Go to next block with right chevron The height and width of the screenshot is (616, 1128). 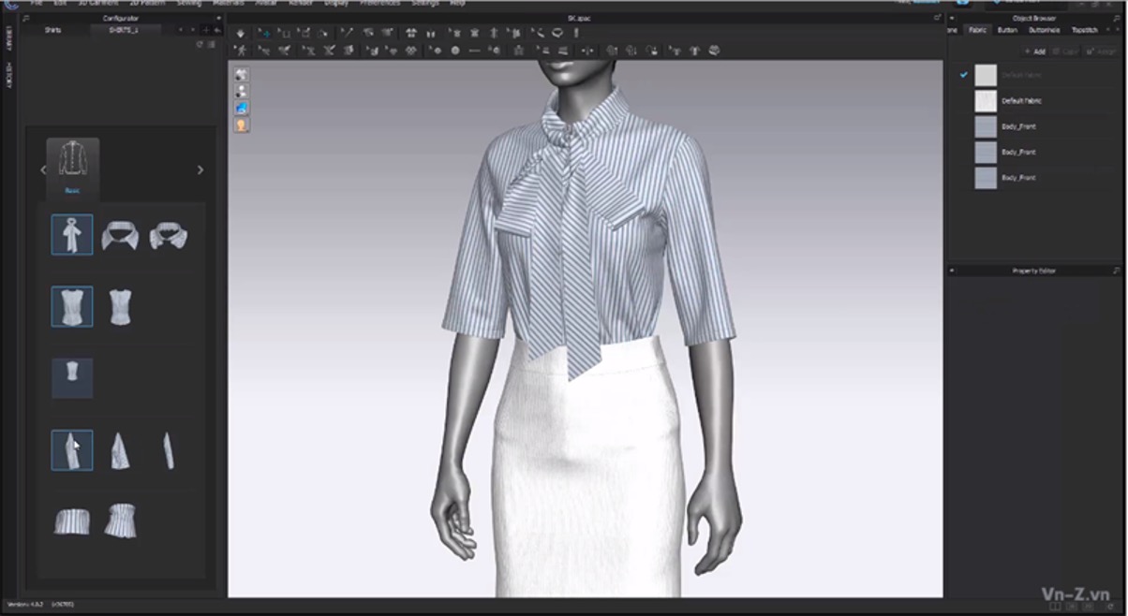(x=200, y=169)
